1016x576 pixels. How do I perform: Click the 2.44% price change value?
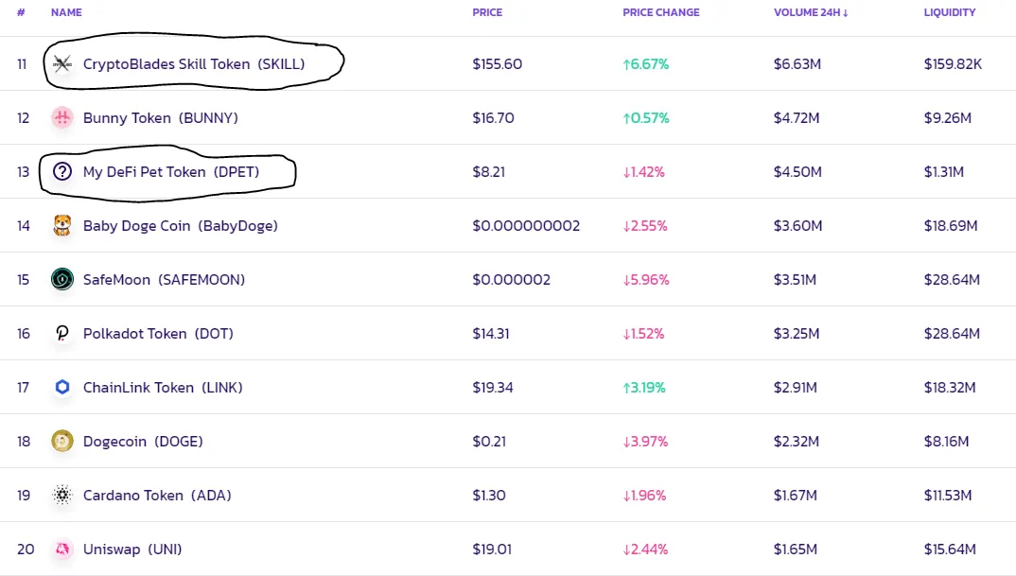pos(645,549)
